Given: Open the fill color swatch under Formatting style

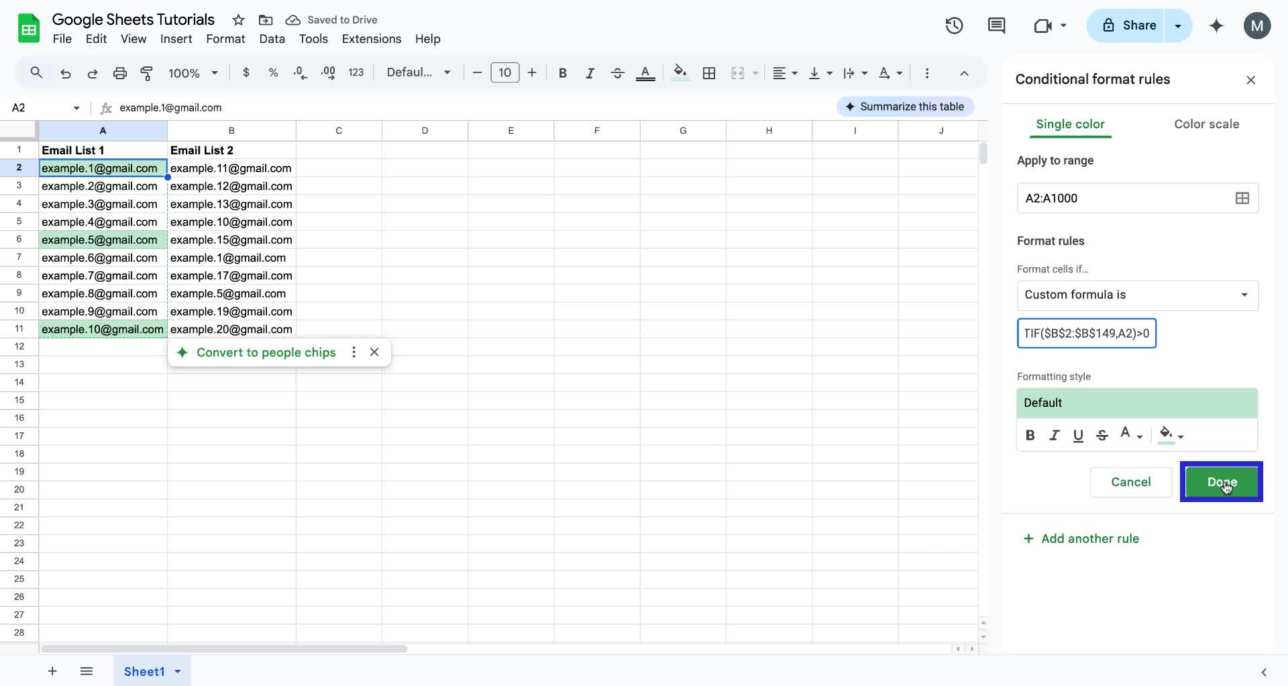Looking at the screenshot, I should (1167, 435).
